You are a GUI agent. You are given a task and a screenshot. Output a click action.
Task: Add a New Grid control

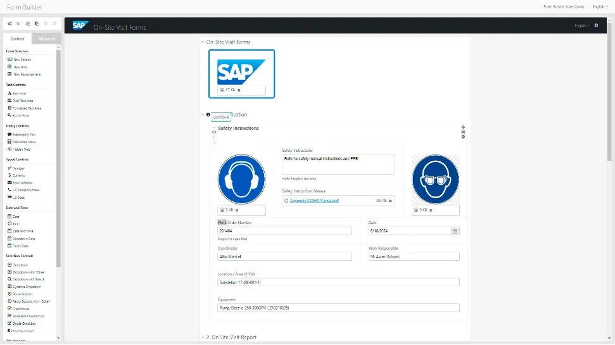click(x=21, y=66)
